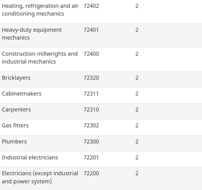
Task: Select code 72400 cell
Action: click(91, 54)
